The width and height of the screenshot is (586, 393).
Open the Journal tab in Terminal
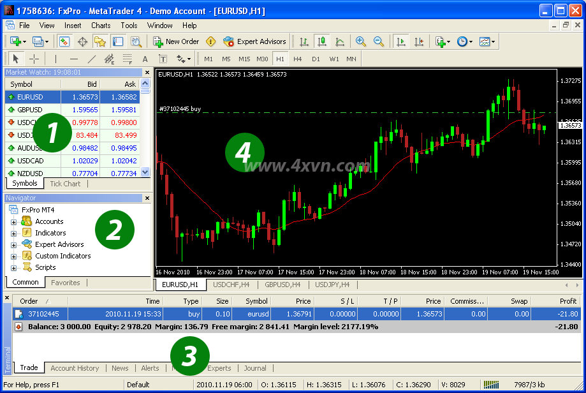tap(255, 368)
